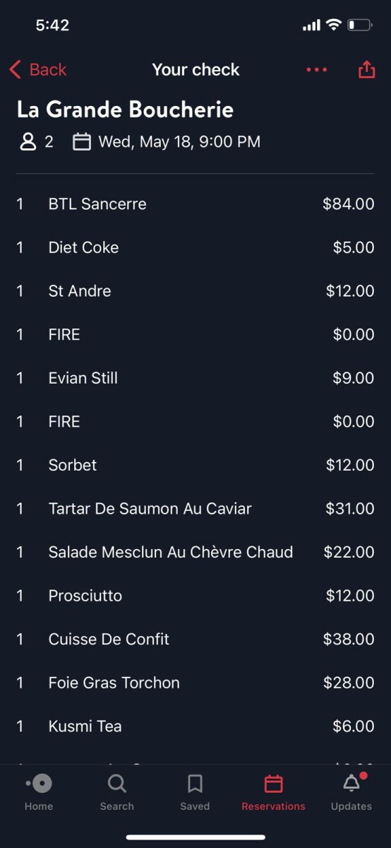Go back using the Back label
Image resolution: width=391 pixels, height=848 pixels.
click(x=48, y=69)
